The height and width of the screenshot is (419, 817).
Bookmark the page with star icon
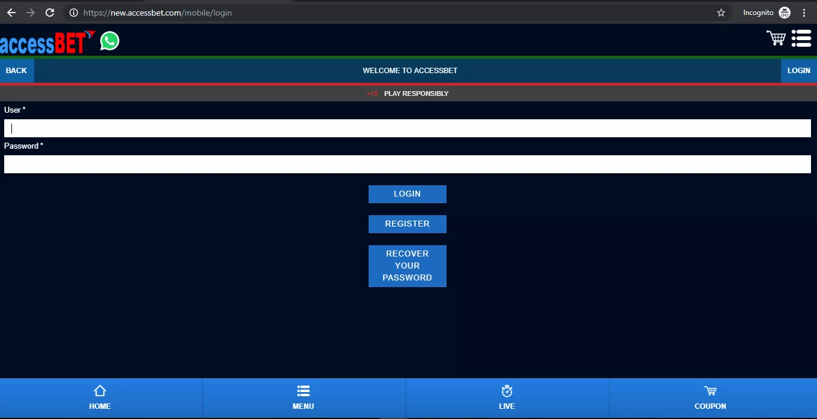(x=721, y=12)
